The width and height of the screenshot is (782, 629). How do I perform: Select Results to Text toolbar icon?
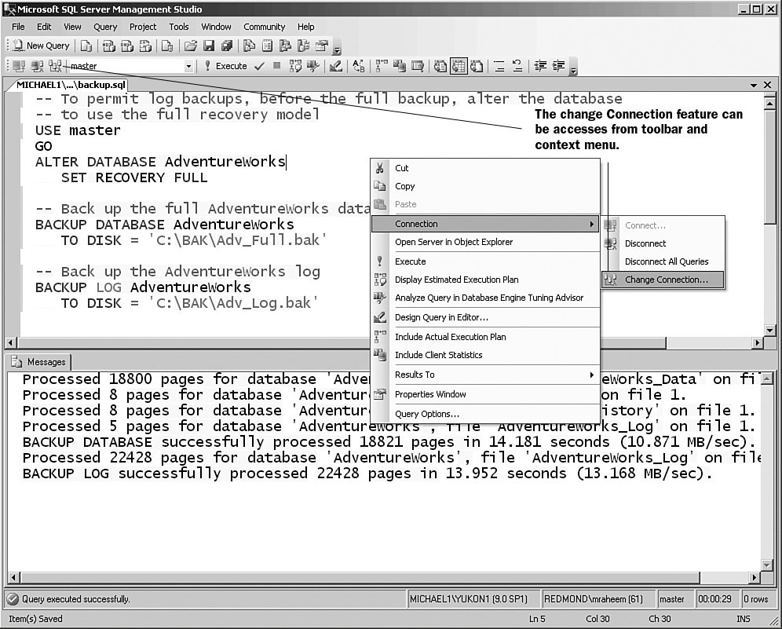click(440, 66)
